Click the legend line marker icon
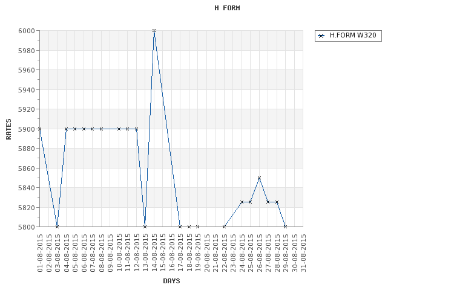This screenshot has height=302, width=454. coord(321,36)
